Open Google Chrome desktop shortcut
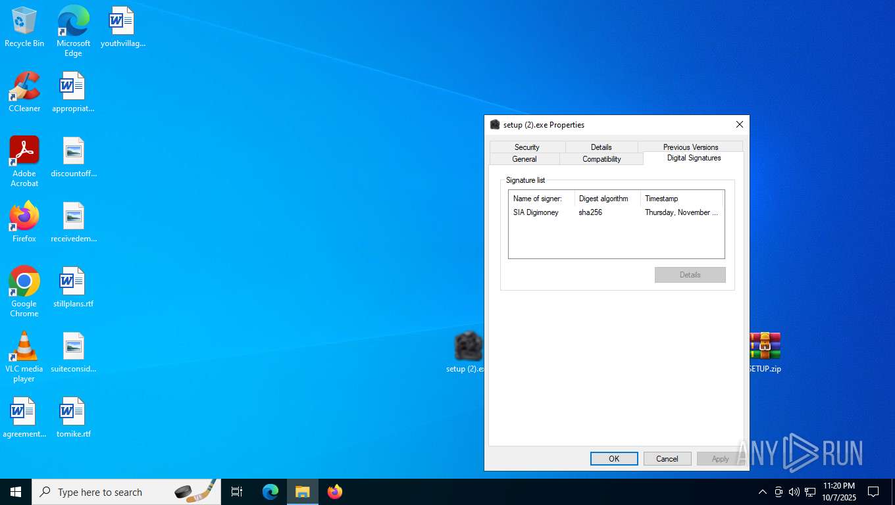The height and width of the screenshot is (505, 895). pyautogui.click(x=24, y=291)
